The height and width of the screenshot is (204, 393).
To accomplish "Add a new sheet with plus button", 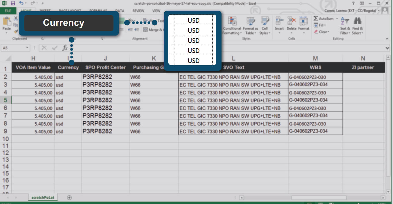I will point(69,198).
